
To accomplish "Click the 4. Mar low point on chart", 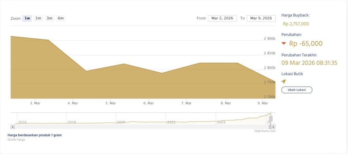I will point(86,71).
